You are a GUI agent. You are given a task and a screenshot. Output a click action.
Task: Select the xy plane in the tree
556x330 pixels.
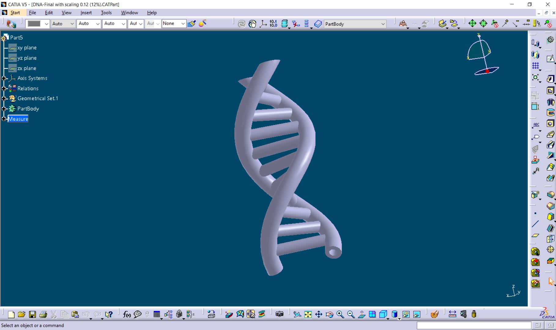(27, 48)
